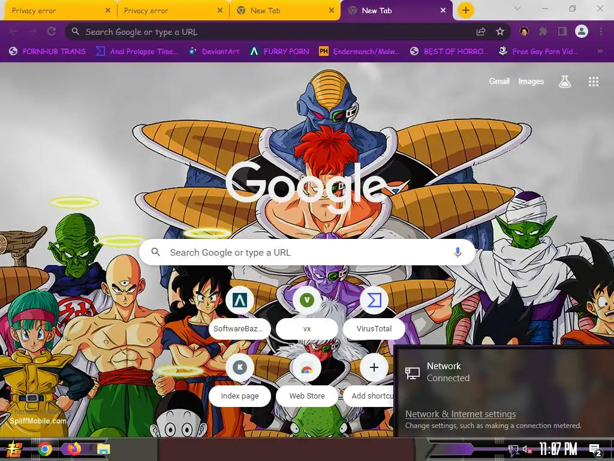Start voice search with the microphone
Viewport: 614px width, 461px height.
458,253
